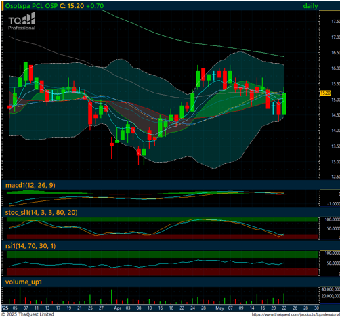Click the 16.00 price axis label
The image size is (340, 317).
[335, 68]
